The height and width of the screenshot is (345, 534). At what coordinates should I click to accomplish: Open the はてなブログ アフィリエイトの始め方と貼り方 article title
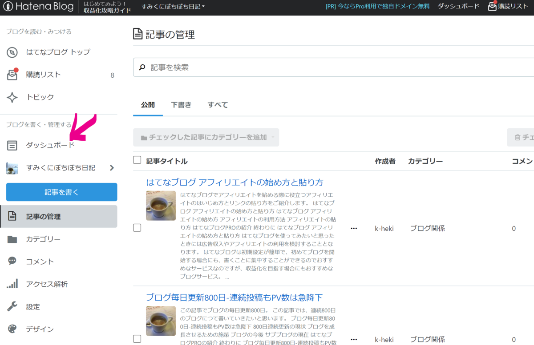235,182
